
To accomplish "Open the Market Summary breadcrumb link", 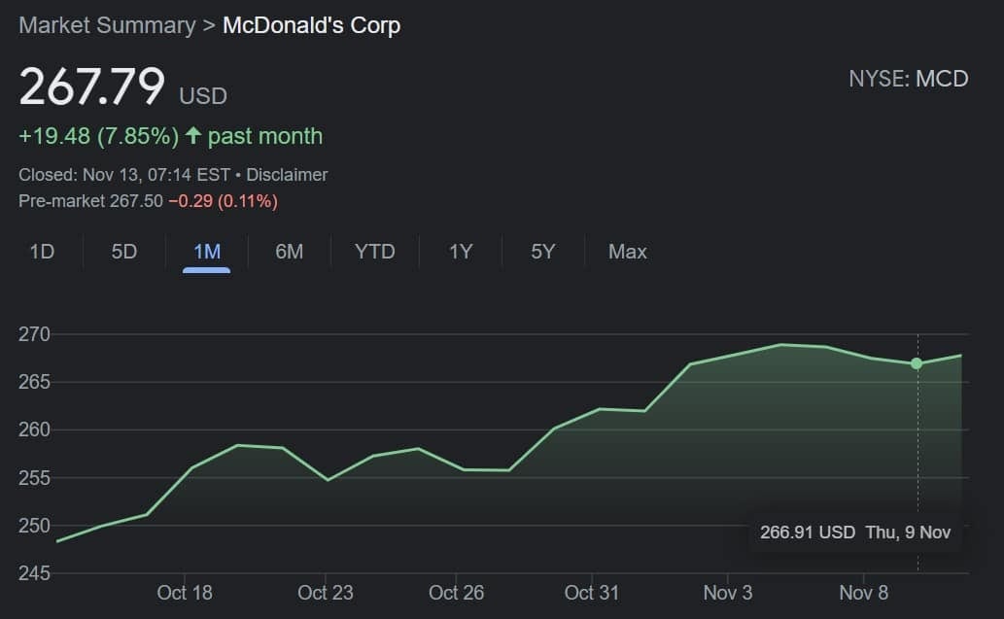I will [x=107, y=25].
